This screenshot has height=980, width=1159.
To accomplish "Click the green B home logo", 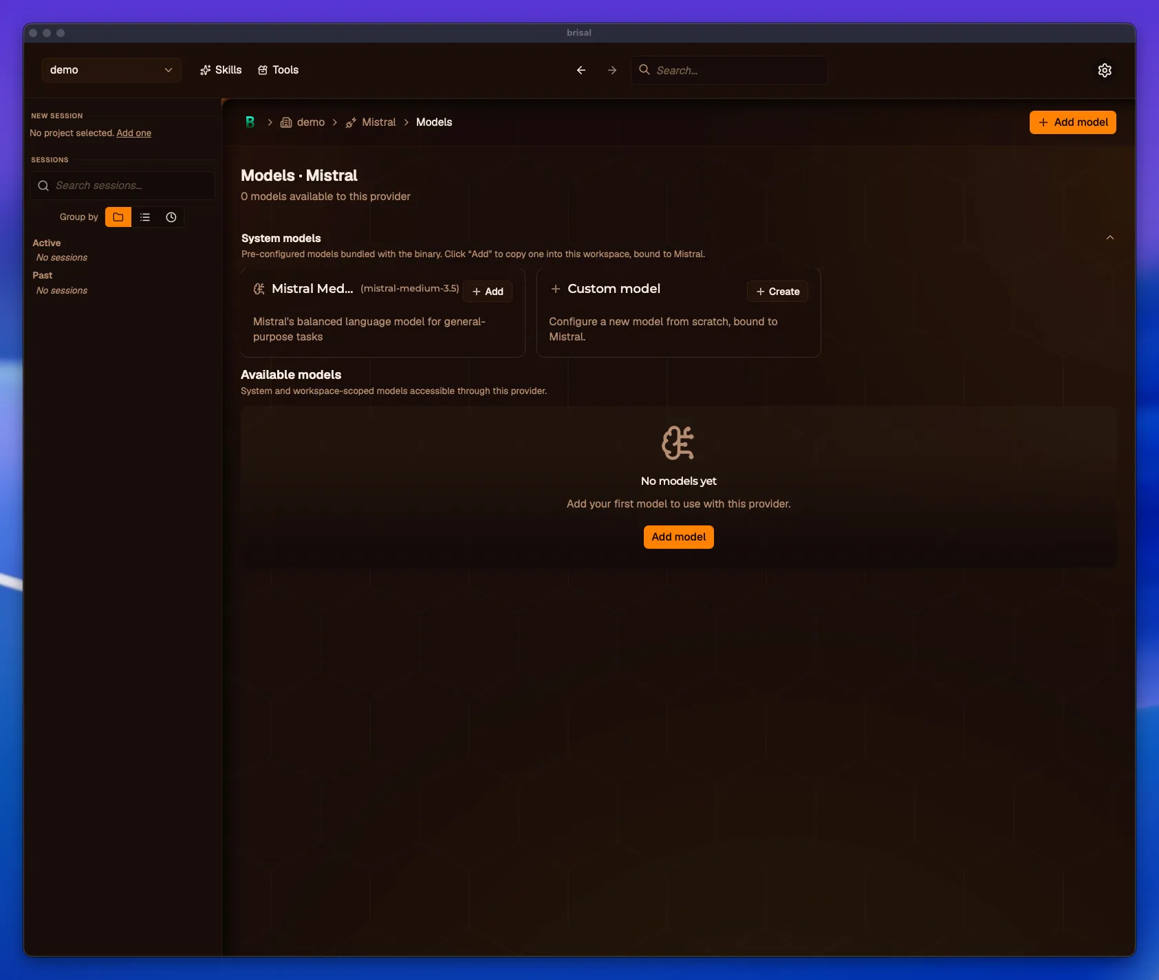I will point(250,122).
